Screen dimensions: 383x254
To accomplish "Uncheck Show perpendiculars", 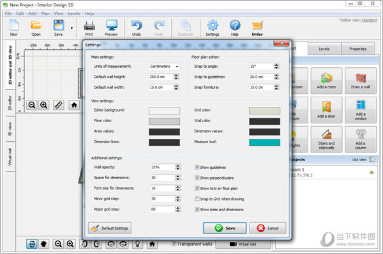I will (197, 178).
